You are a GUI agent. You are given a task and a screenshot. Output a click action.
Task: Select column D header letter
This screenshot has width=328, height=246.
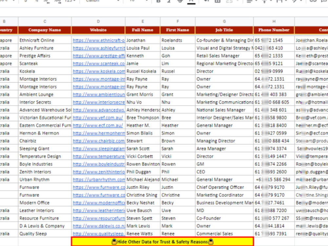click(98, 21)
